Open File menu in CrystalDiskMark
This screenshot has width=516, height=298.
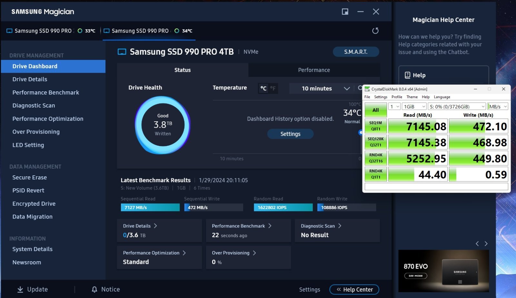click(x=367, y=97)
